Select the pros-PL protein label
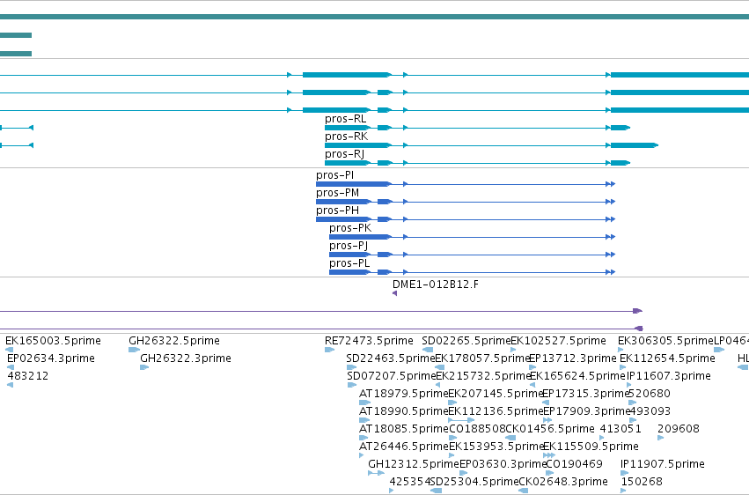Viewport: 749px width, 495px height. coord(349,263)
